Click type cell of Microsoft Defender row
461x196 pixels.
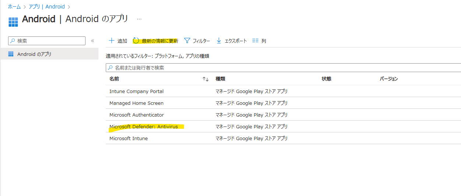pyautogui.click(x=251, y=126)
